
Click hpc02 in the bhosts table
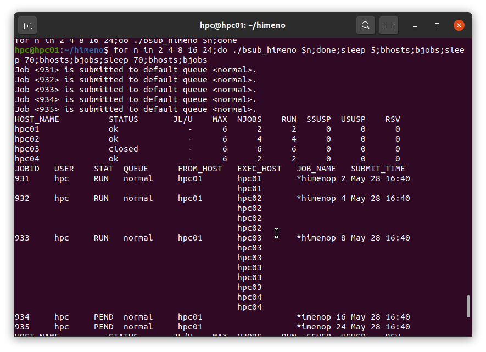coord(27,139)
